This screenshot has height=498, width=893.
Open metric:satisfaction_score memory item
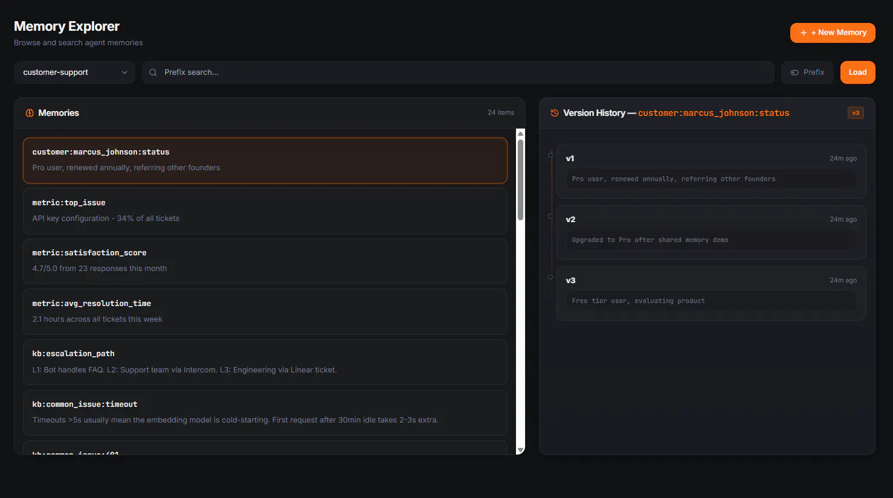click(265, 261)
